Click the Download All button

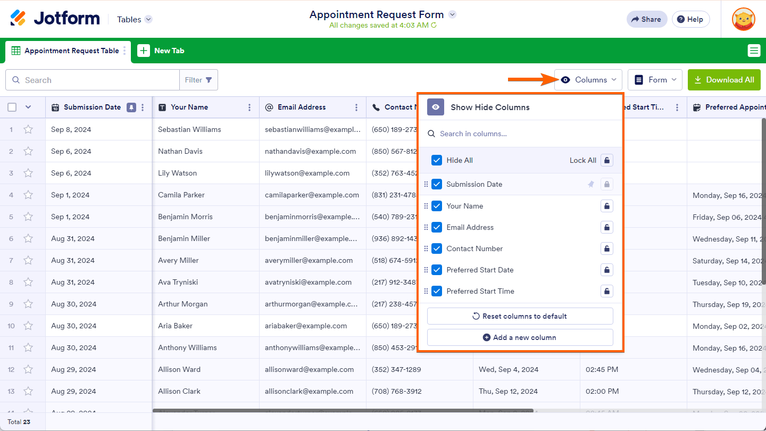(724, 80)
